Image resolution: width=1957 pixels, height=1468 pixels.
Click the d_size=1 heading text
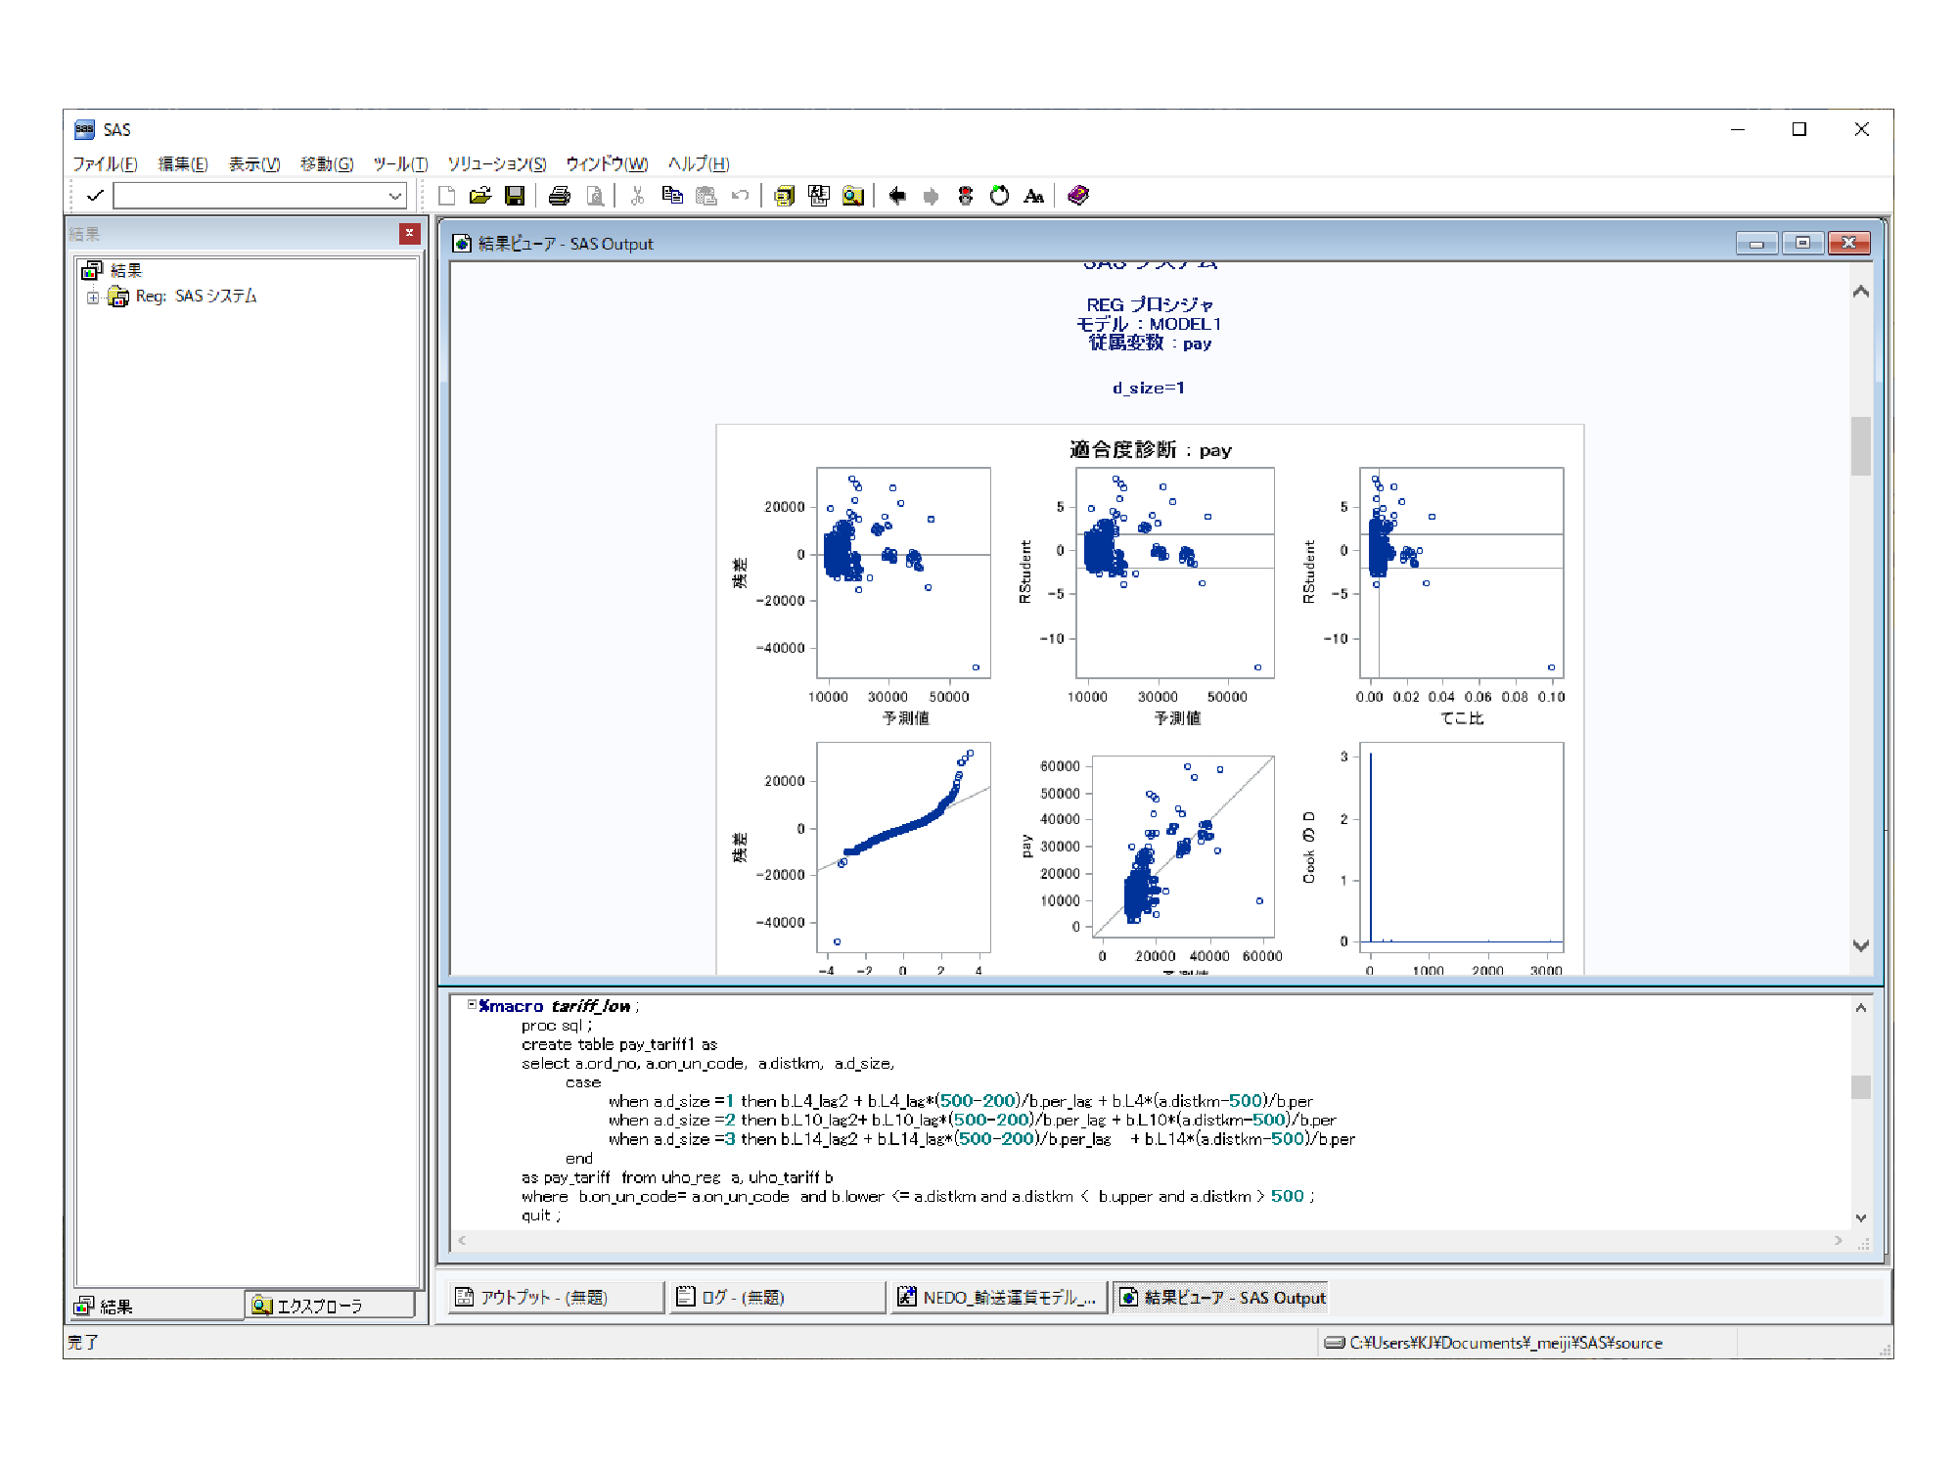[1148, 388]
